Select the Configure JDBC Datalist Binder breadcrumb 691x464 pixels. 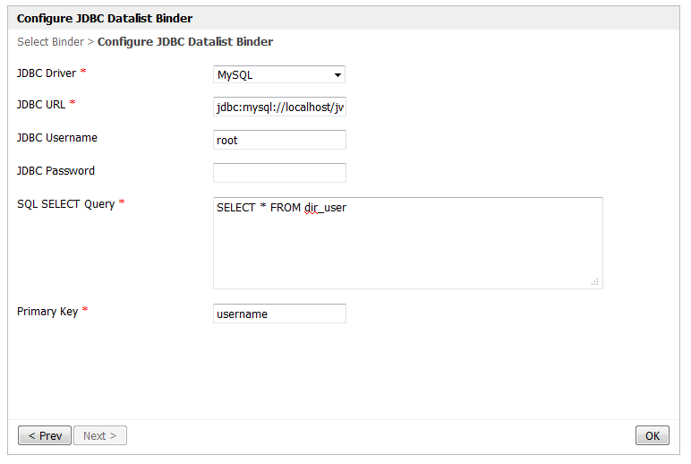[185, 42]
